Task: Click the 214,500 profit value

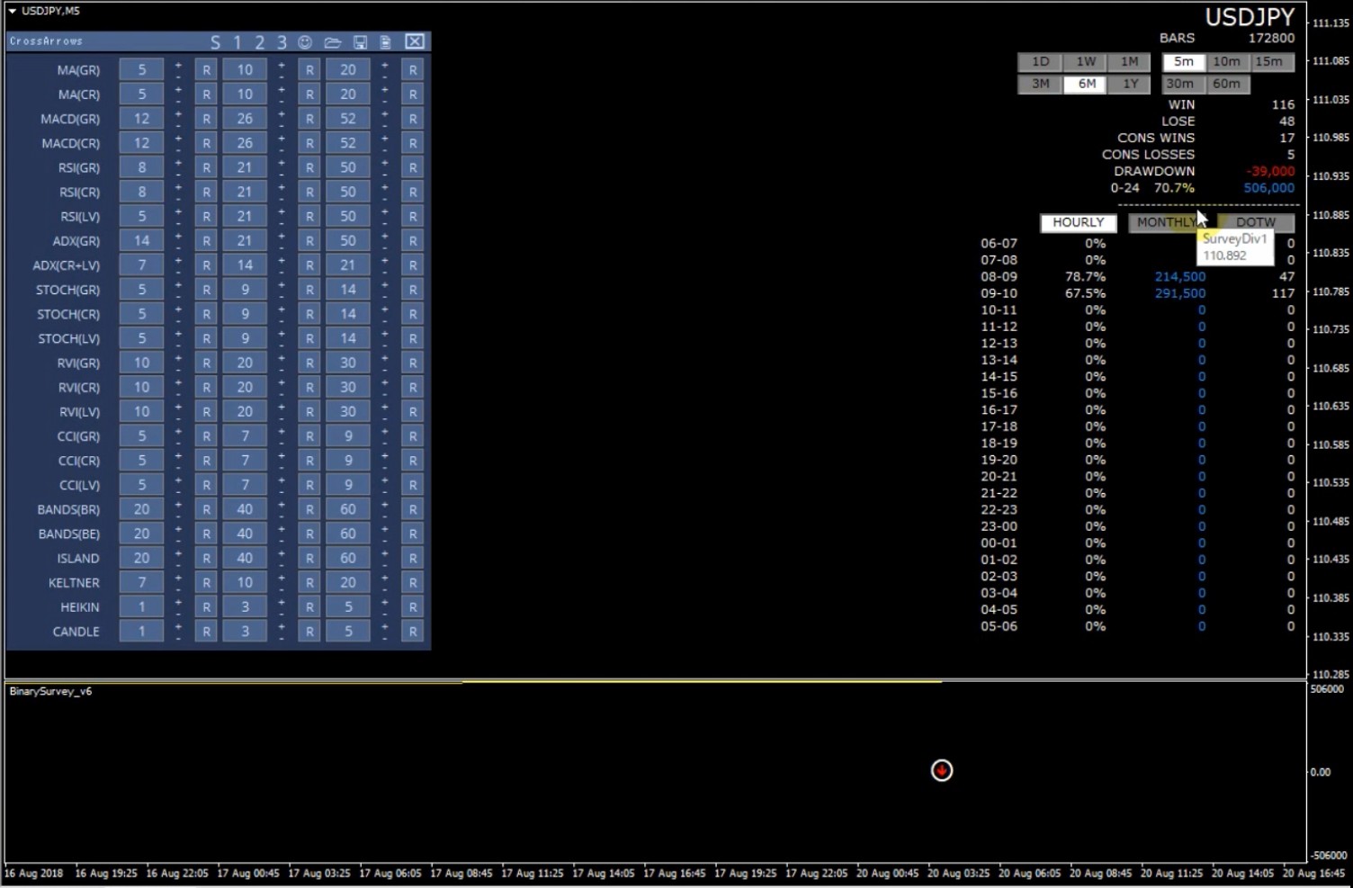Action: (1180, 277)
